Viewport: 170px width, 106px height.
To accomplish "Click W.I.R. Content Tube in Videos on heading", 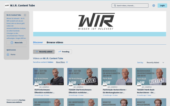I will pyautogui.click(x=53, y=59).
